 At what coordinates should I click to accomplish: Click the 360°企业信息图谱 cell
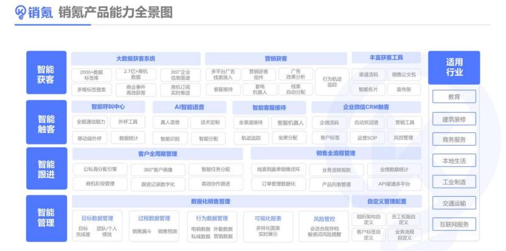(x=180, y=74)
